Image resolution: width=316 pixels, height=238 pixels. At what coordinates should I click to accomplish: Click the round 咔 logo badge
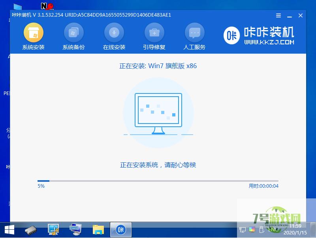[x=232, y=36]
